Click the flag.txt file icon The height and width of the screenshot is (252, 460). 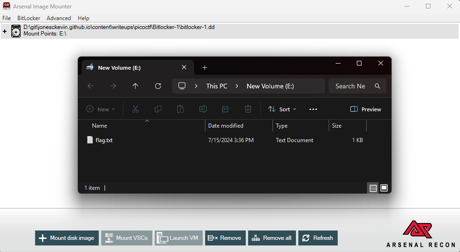(x=90, y=140)
